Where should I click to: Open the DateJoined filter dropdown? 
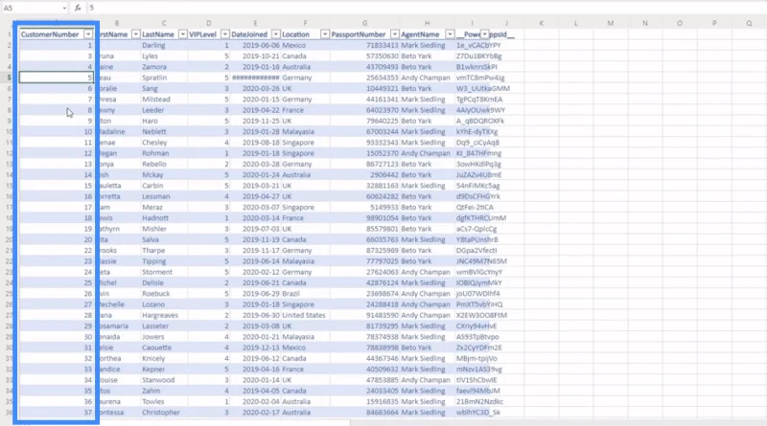(x=276, y=34)
